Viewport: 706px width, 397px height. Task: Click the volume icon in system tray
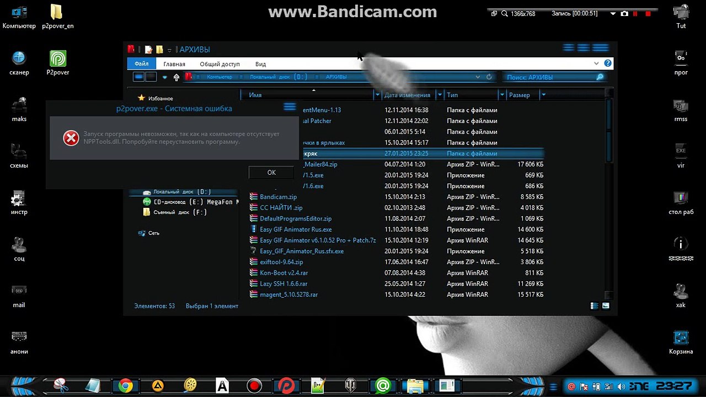coord(622,387)
